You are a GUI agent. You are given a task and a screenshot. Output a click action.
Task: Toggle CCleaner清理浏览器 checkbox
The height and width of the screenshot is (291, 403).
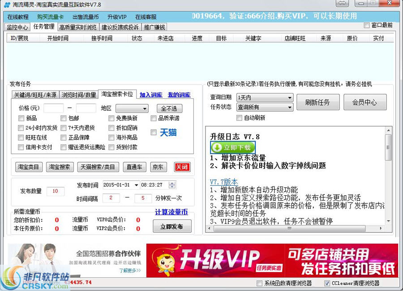(x=327, y=283)
